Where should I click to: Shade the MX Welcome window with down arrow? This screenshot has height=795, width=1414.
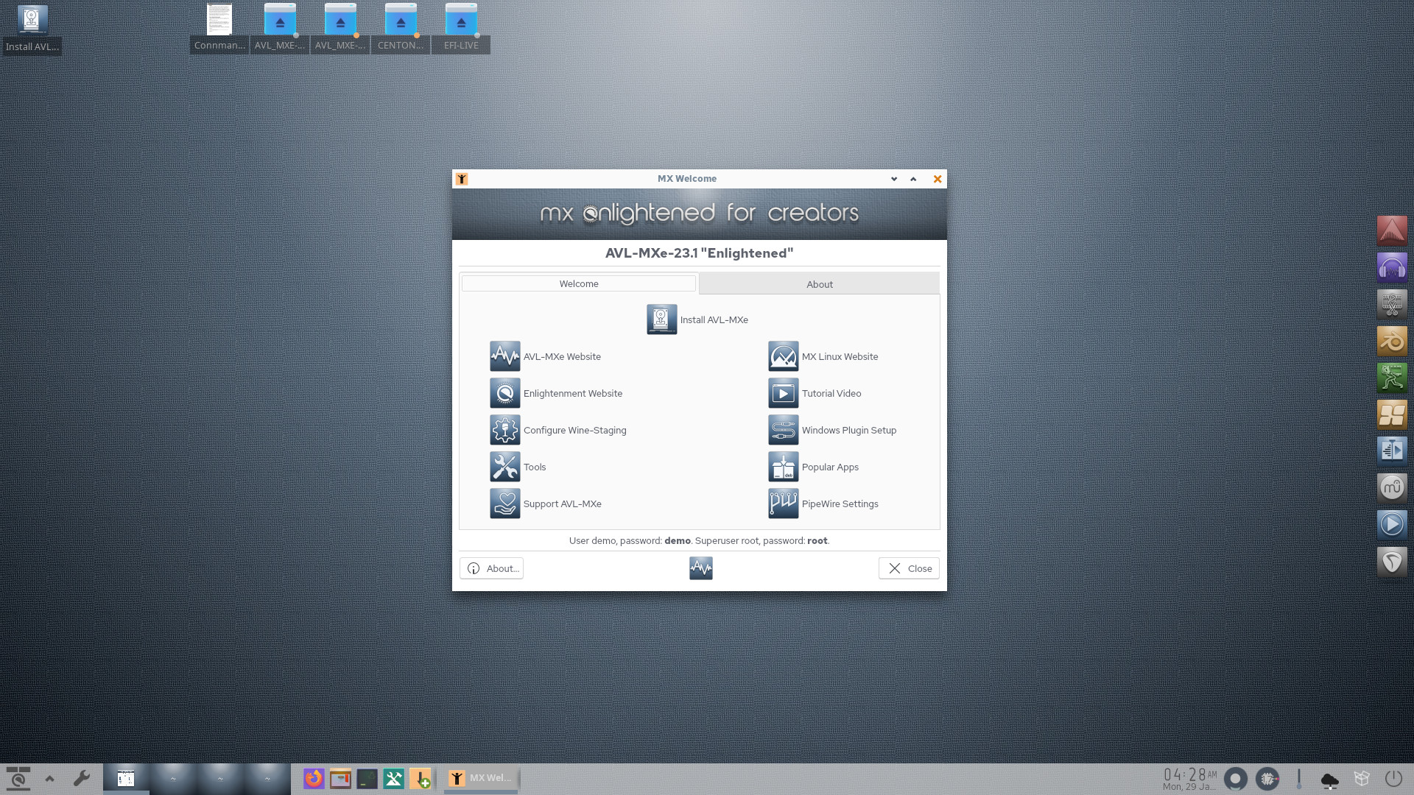tap(894, 179)
